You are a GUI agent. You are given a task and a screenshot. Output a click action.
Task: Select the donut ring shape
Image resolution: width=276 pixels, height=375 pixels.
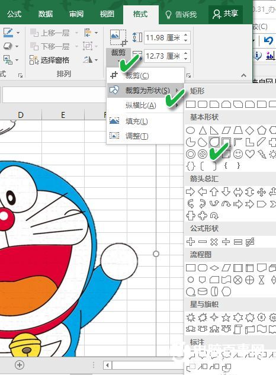pos(191,154)
